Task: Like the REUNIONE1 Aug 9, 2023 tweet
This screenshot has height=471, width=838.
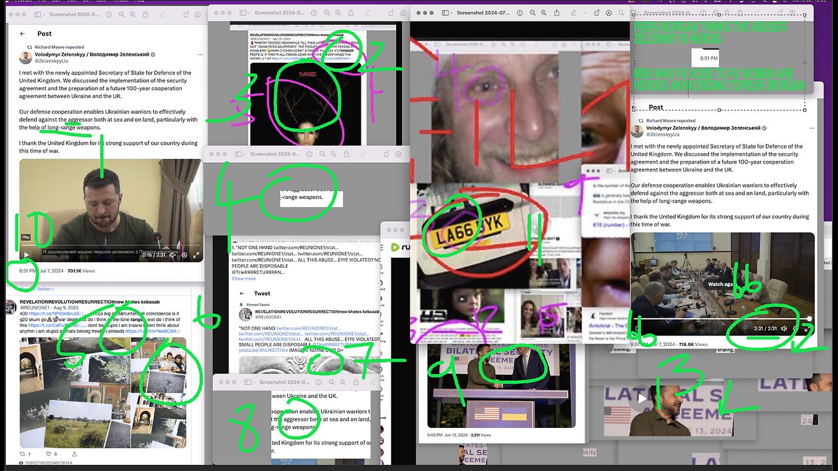Action: pyautogui.click(x=48, y=453)
